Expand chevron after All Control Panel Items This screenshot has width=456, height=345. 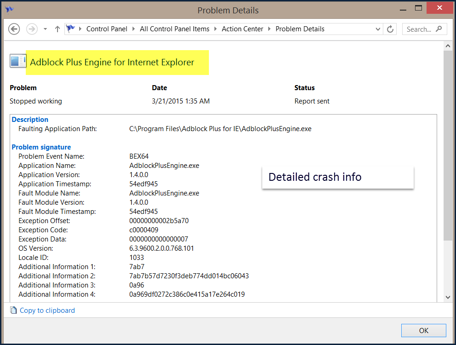click(215, 29)
